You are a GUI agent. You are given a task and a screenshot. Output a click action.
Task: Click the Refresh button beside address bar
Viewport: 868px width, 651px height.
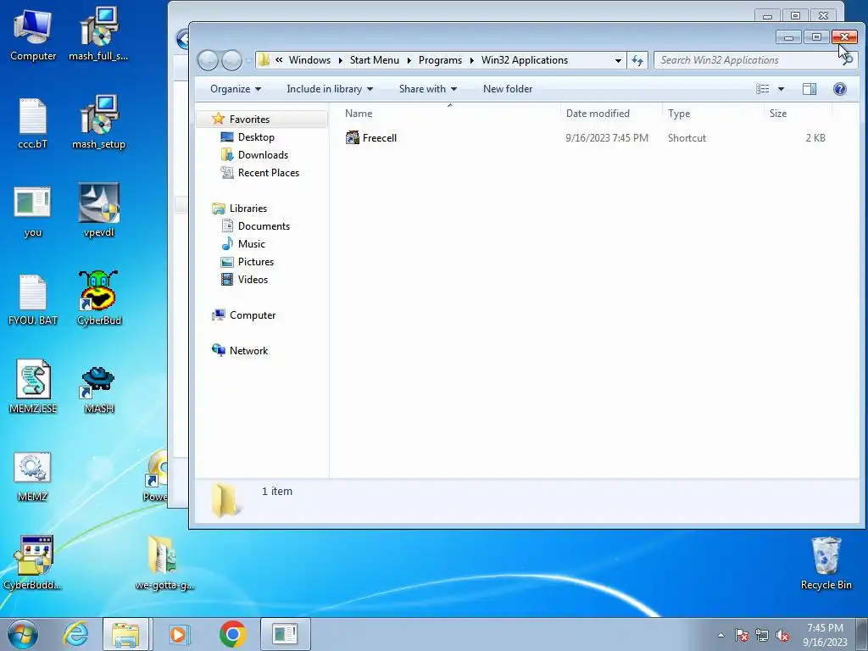pos(637,60)
